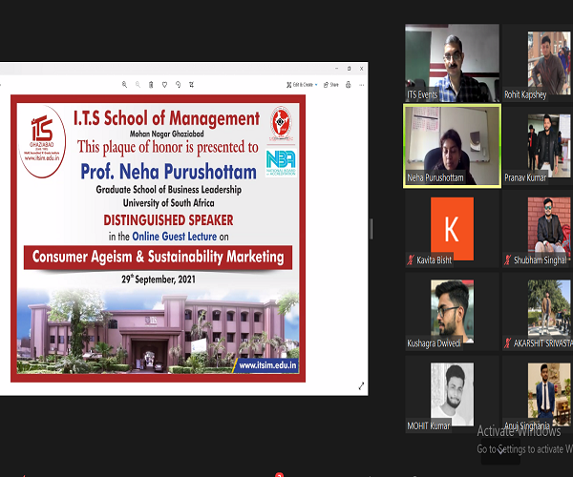Select Shubham Singhal participant tile
Viewport: 573px width, 477px height.
pos(538,228)
